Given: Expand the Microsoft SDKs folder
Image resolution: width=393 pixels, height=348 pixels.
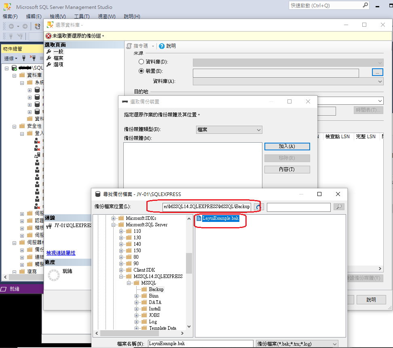Looking at the screenshot, I should (114, 219).
